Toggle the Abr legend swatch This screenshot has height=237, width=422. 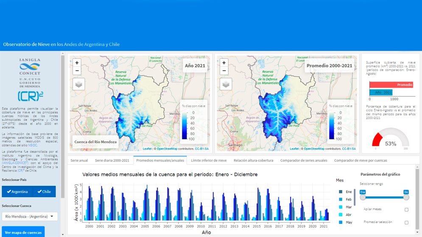click(x=341, y=215)
